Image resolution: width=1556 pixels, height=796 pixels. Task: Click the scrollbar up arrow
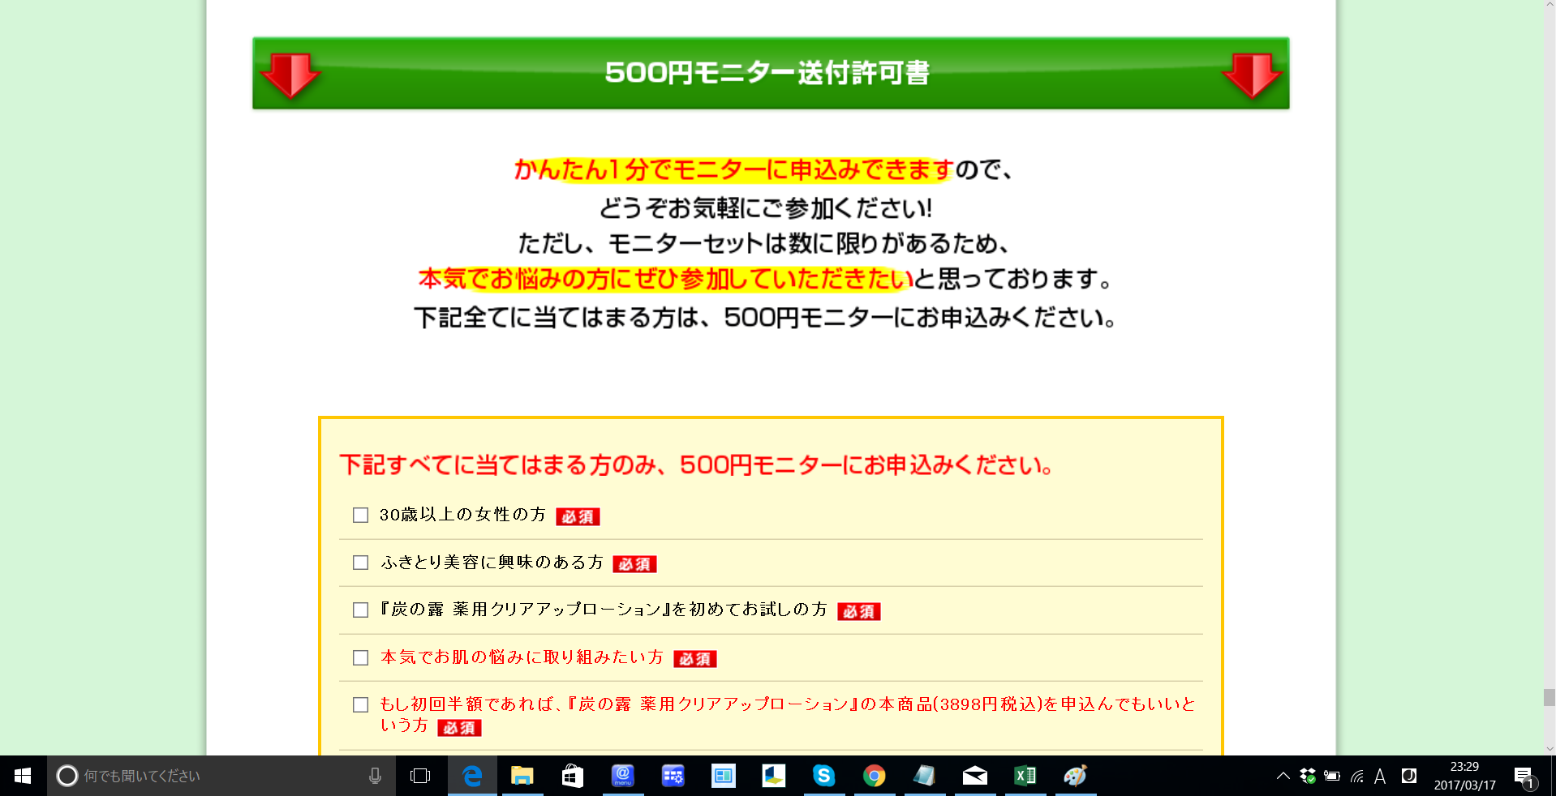1549,6
